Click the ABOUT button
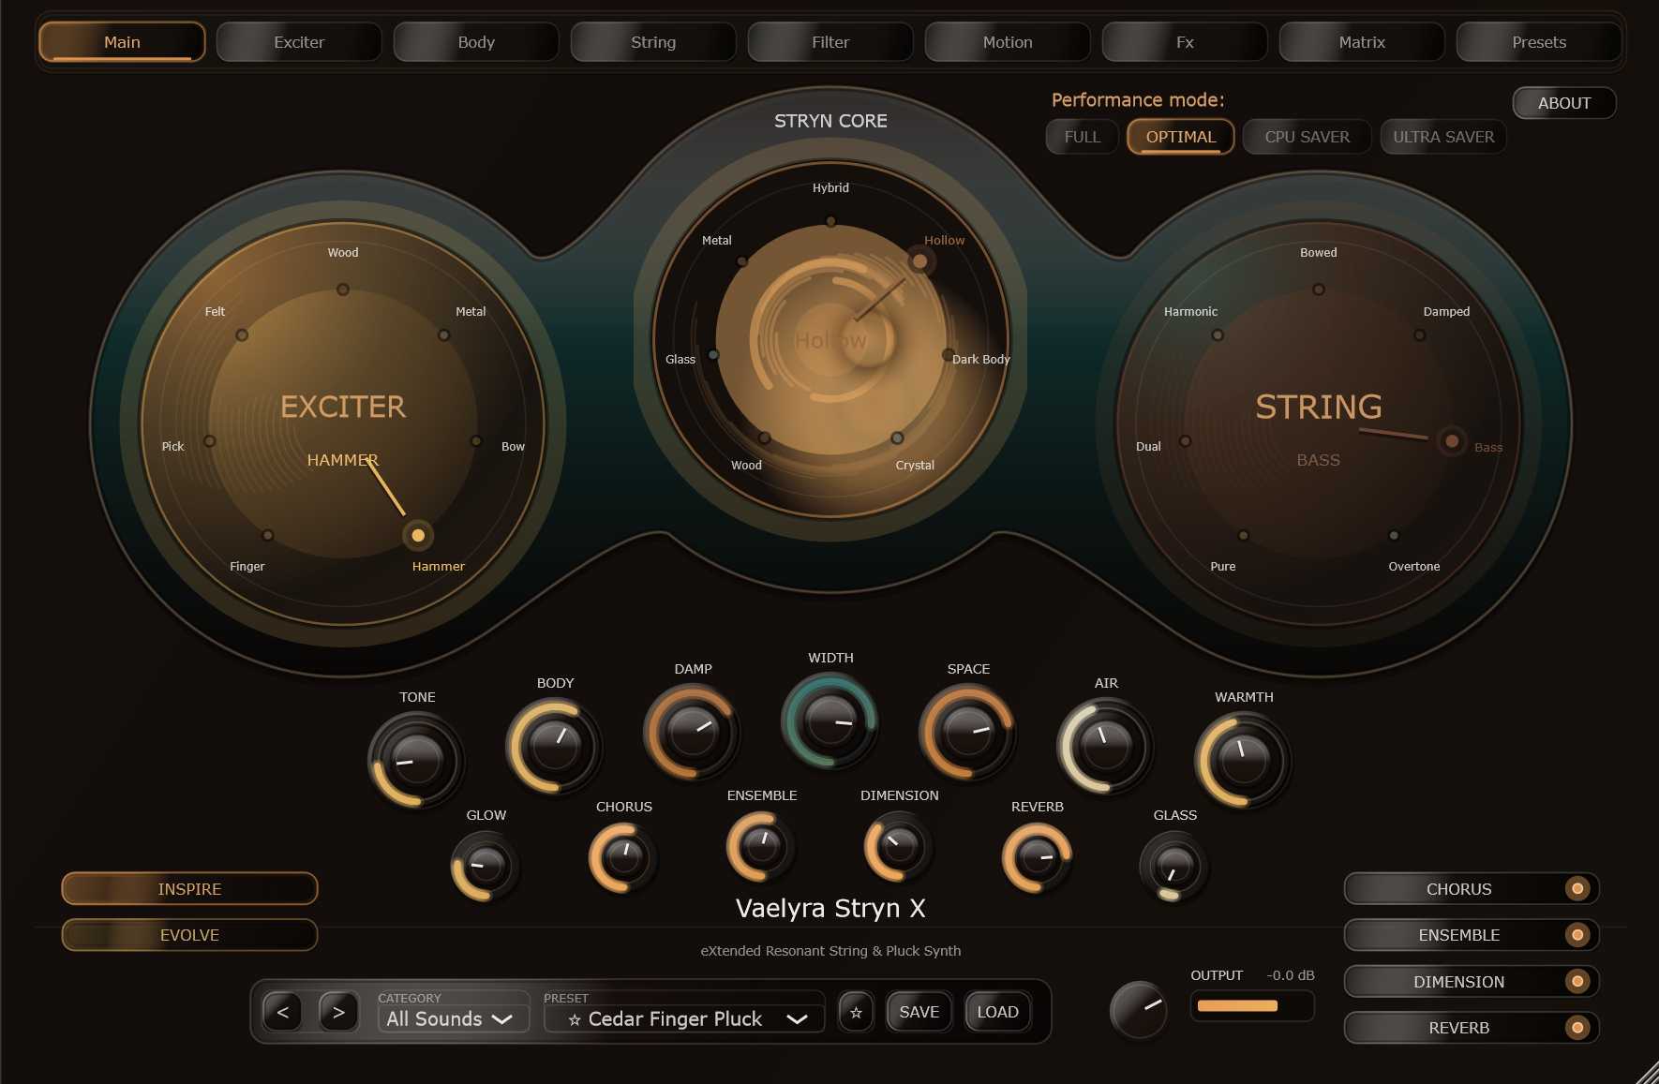 (x=1564, y=103)
